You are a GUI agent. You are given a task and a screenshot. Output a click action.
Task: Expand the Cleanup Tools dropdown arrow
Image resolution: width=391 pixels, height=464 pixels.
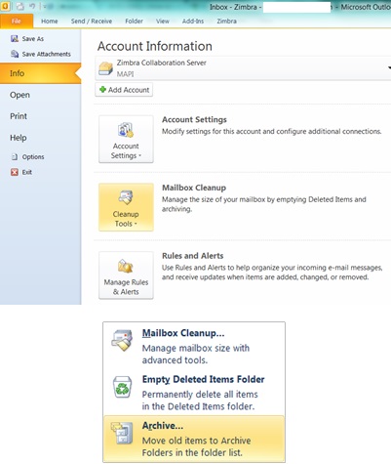click(x=136, y=224)
